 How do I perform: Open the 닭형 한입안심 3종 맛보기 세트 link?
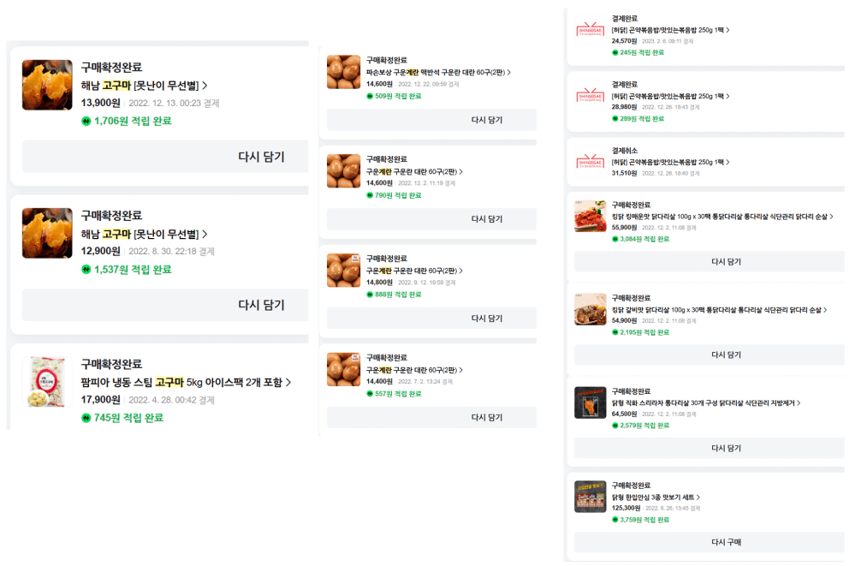point(654,497)
